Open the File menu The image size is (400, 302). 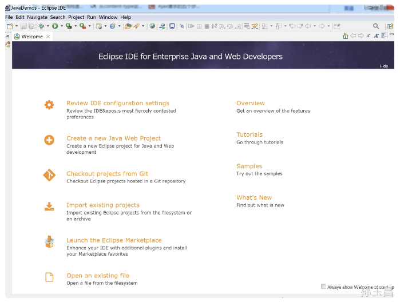pos(9,17)
